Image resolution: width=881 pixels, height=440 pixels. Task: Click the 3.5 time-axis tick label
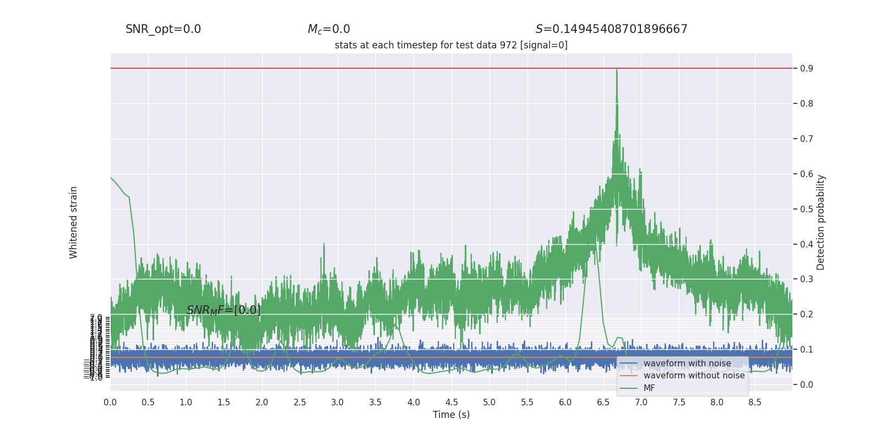coord(376,403)
